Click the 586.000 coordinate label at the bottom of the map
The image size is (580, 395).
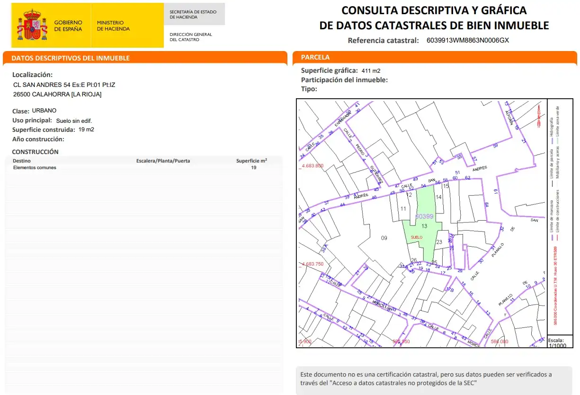coord(500,341)
